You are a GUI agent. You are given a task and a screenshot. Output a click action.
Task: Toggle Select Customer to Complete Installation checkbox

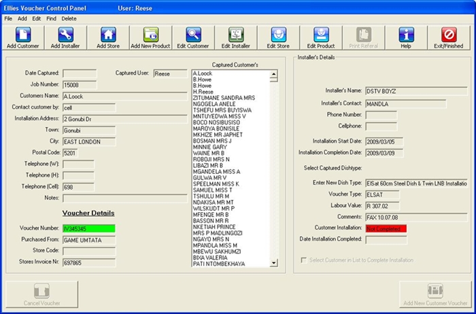click(x=304, y=260)
